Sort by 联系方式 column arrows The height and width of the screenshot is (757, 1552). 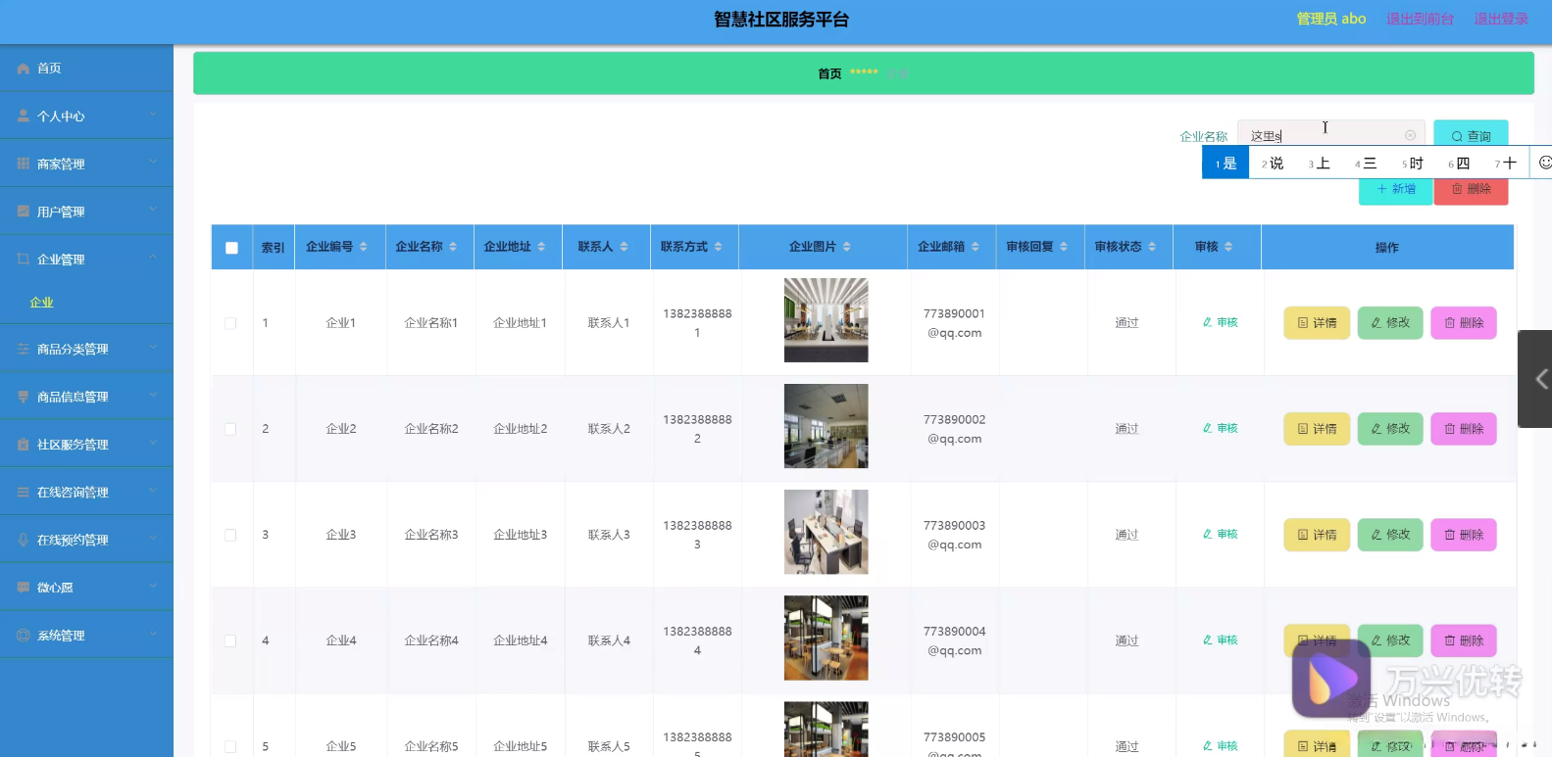tap(718, 247)
